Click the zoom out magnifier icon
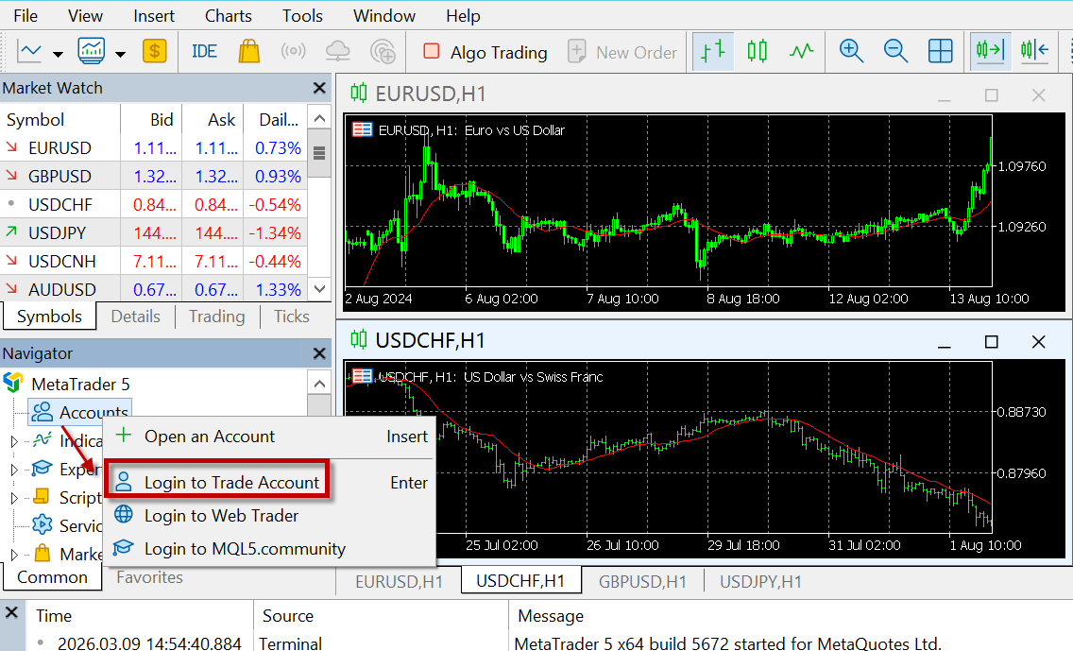Image resolution: width=1073 pixels, height=651 pixels. [x=894, y=52]
